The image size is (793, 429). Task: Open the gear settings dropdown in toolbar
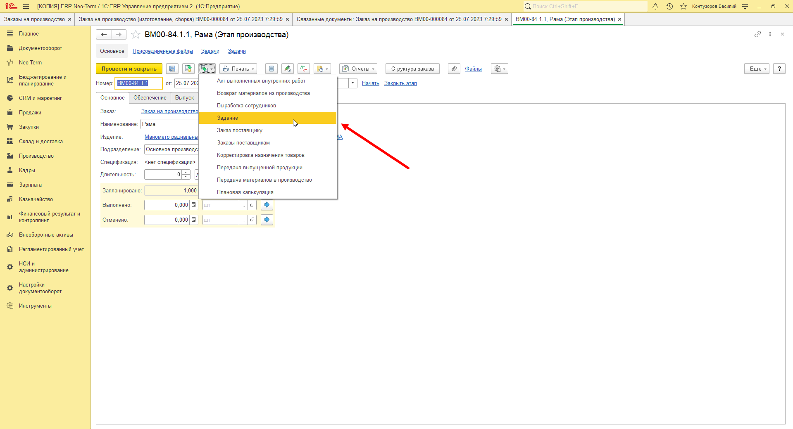click(500, 69)
